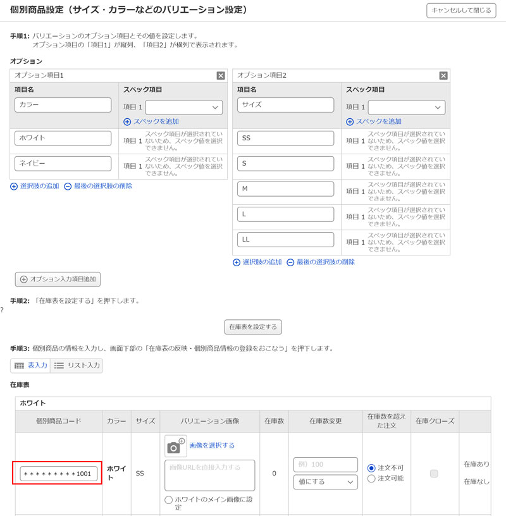Remove option item 2 with its X icon
506x516 pixels.
click(443, 75)
